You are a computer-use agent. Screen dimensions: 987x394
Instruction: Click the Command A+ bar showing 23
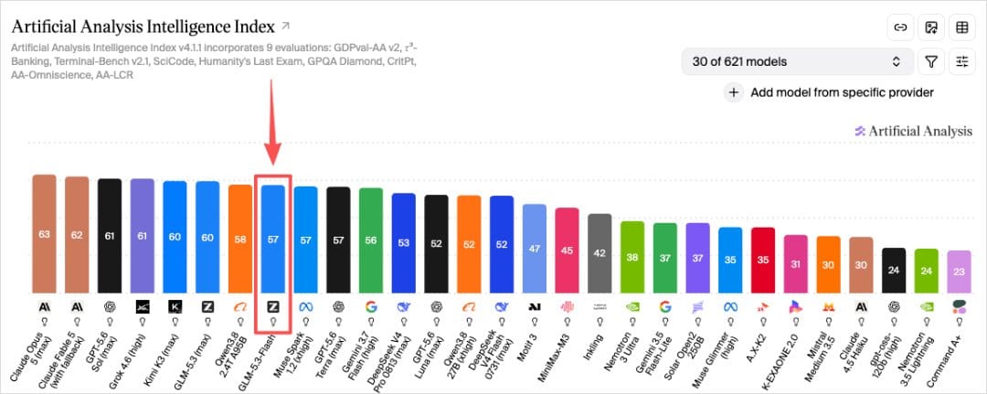tap(959, 272)
